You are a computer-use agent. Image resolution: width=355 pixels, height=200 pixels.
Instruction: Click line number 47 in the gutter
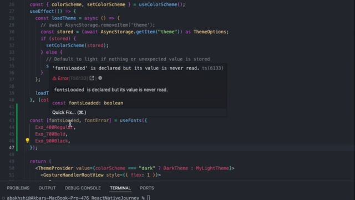[12, 148]
